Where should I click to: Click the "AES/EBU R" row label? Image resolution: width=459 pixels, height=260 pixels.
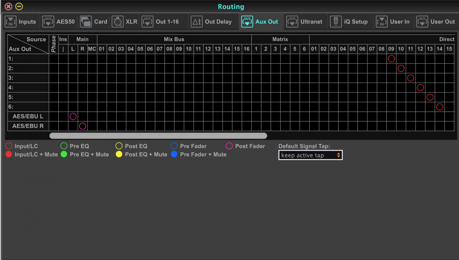[x=28, y=126]
